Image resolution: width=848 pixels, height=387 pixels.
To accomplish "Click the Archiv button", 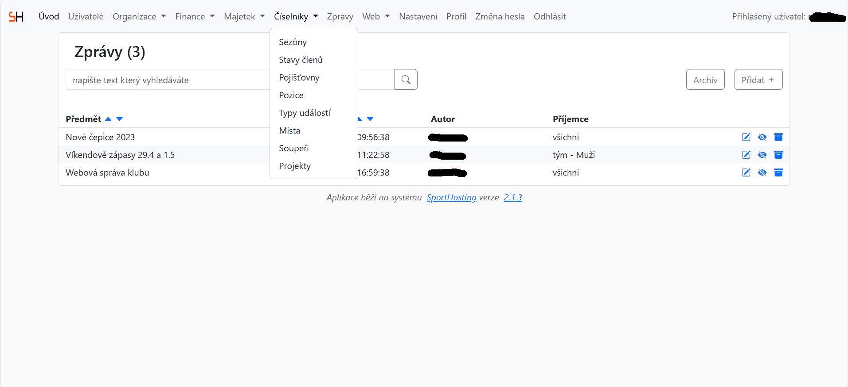I will [x=705, y=80].
